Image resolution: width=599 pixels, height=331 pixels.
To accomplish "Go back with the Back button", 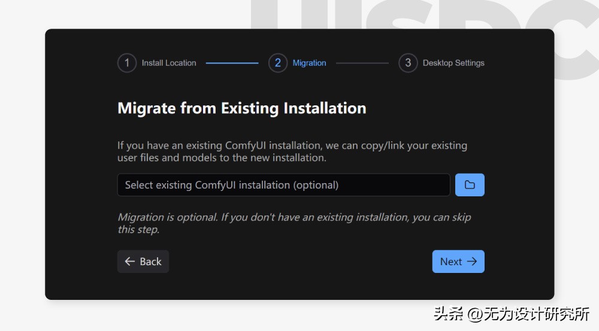I will 143,262.
